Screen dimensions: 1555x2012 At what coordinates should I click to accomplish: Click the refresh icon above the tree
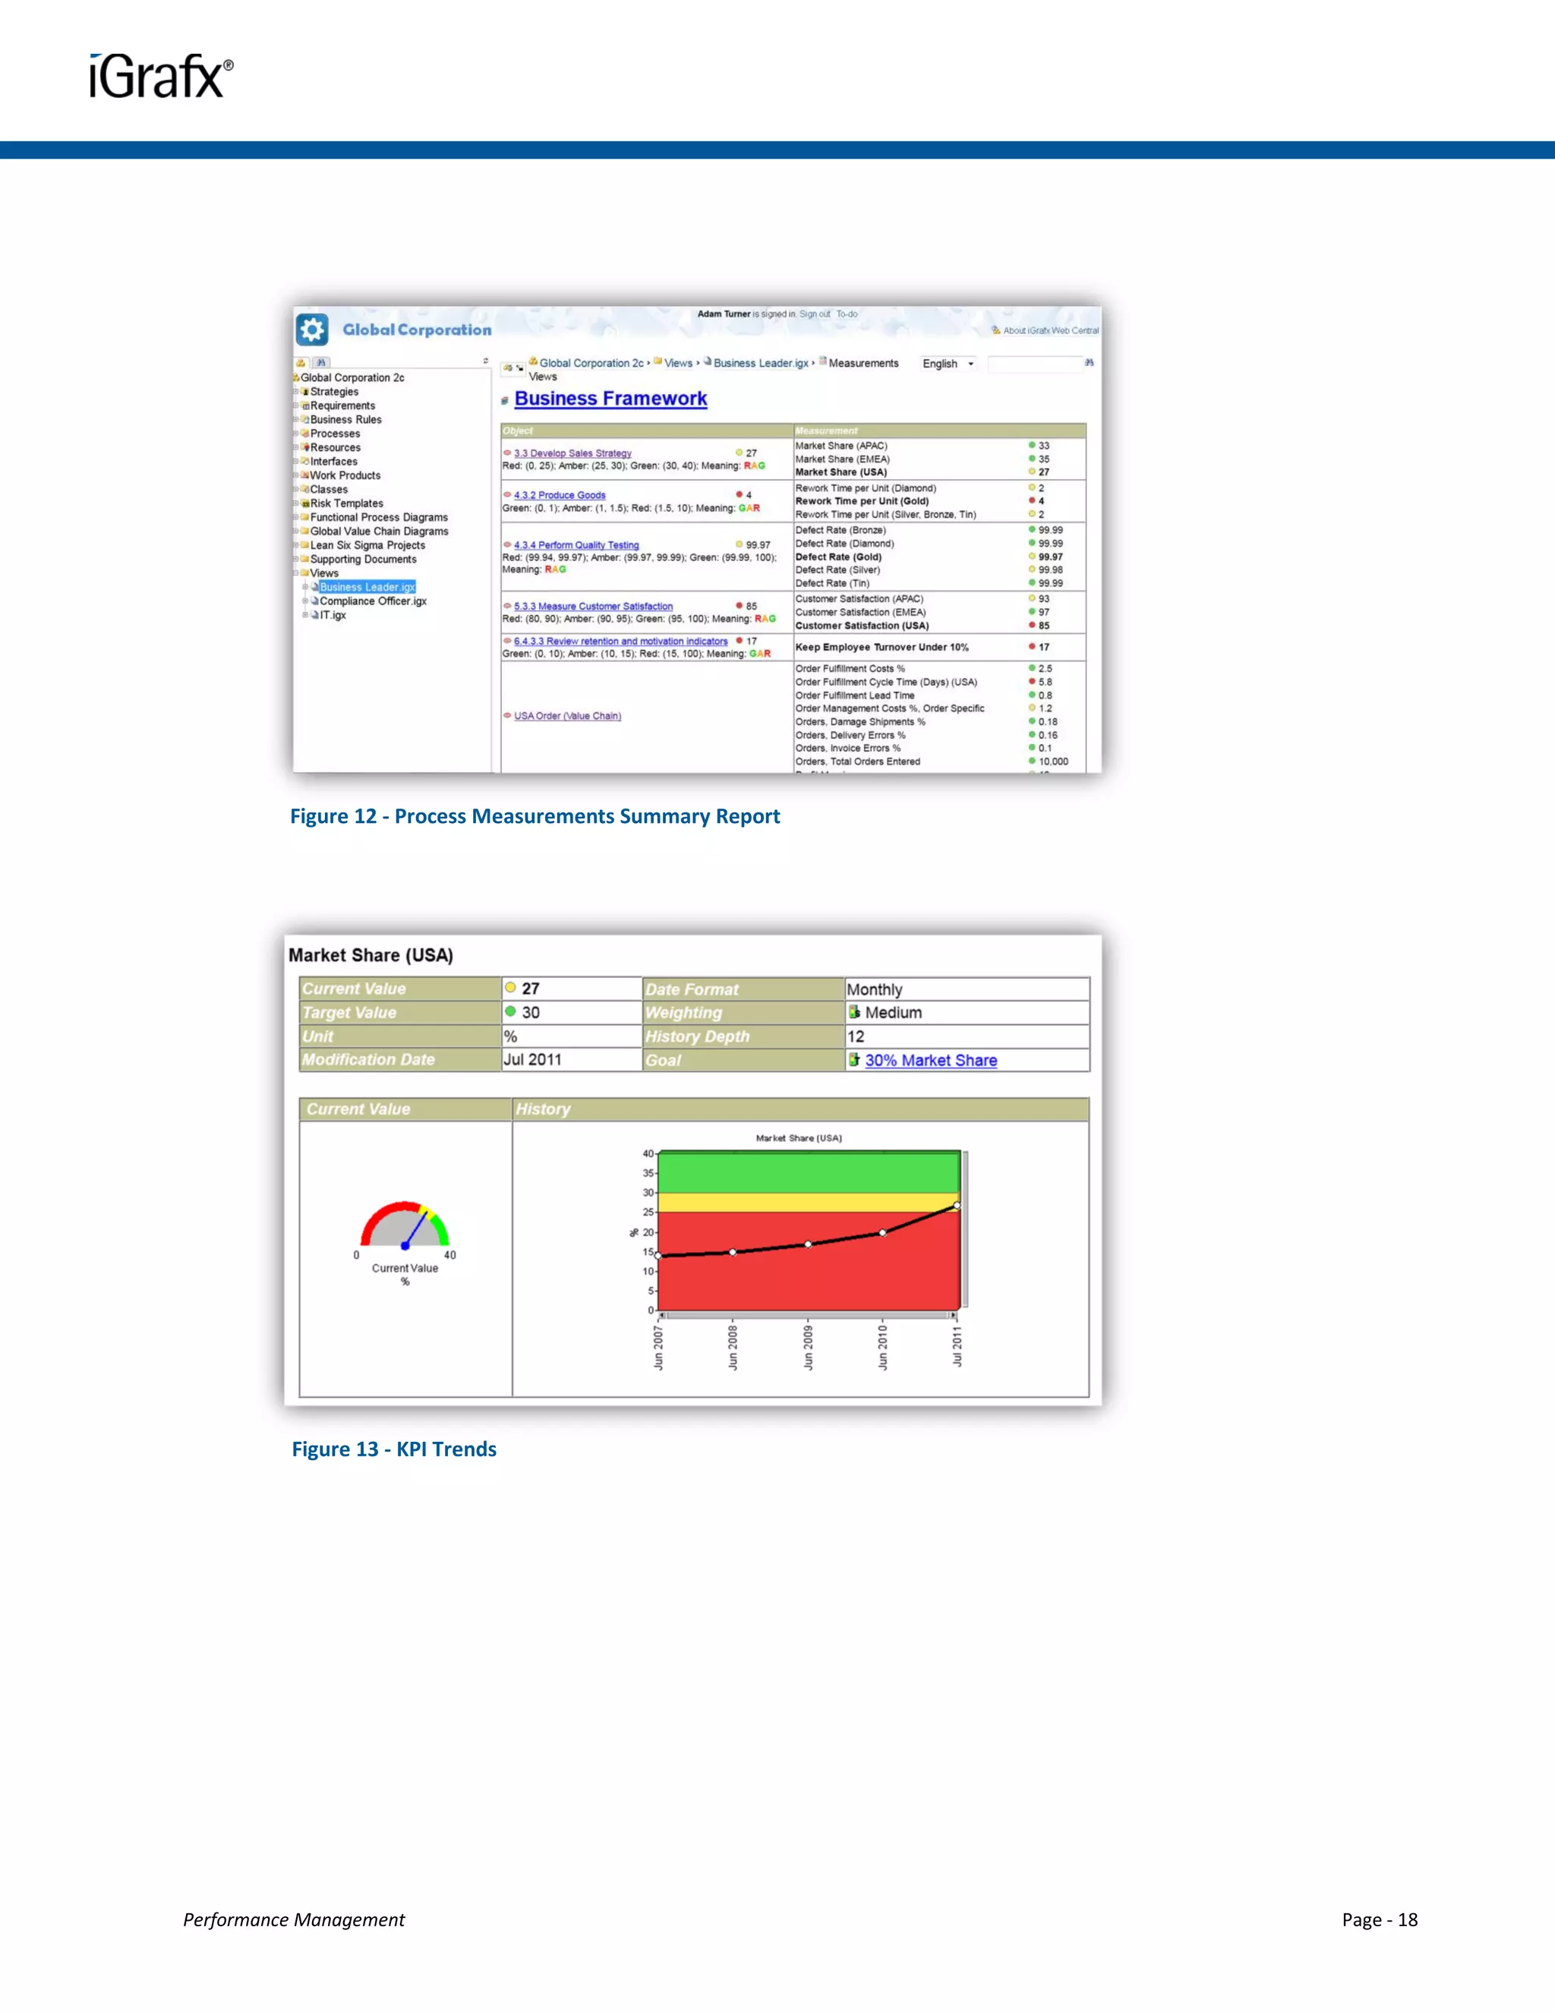pyautogui.click(x=485, y=361)
